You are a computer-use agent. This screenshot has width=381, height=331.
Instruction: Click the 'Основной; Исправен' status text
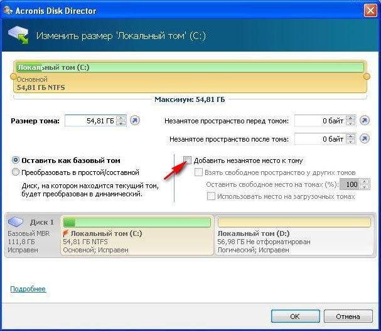pos(96,250)
